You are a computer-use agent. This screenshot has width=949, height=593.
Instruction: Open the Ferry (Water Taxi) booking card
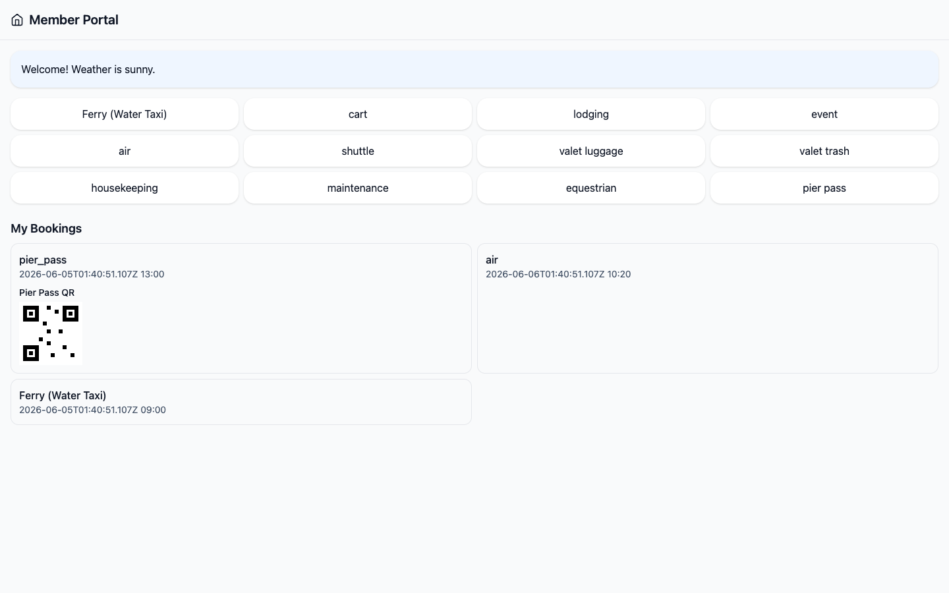click(x=241, y=402)
